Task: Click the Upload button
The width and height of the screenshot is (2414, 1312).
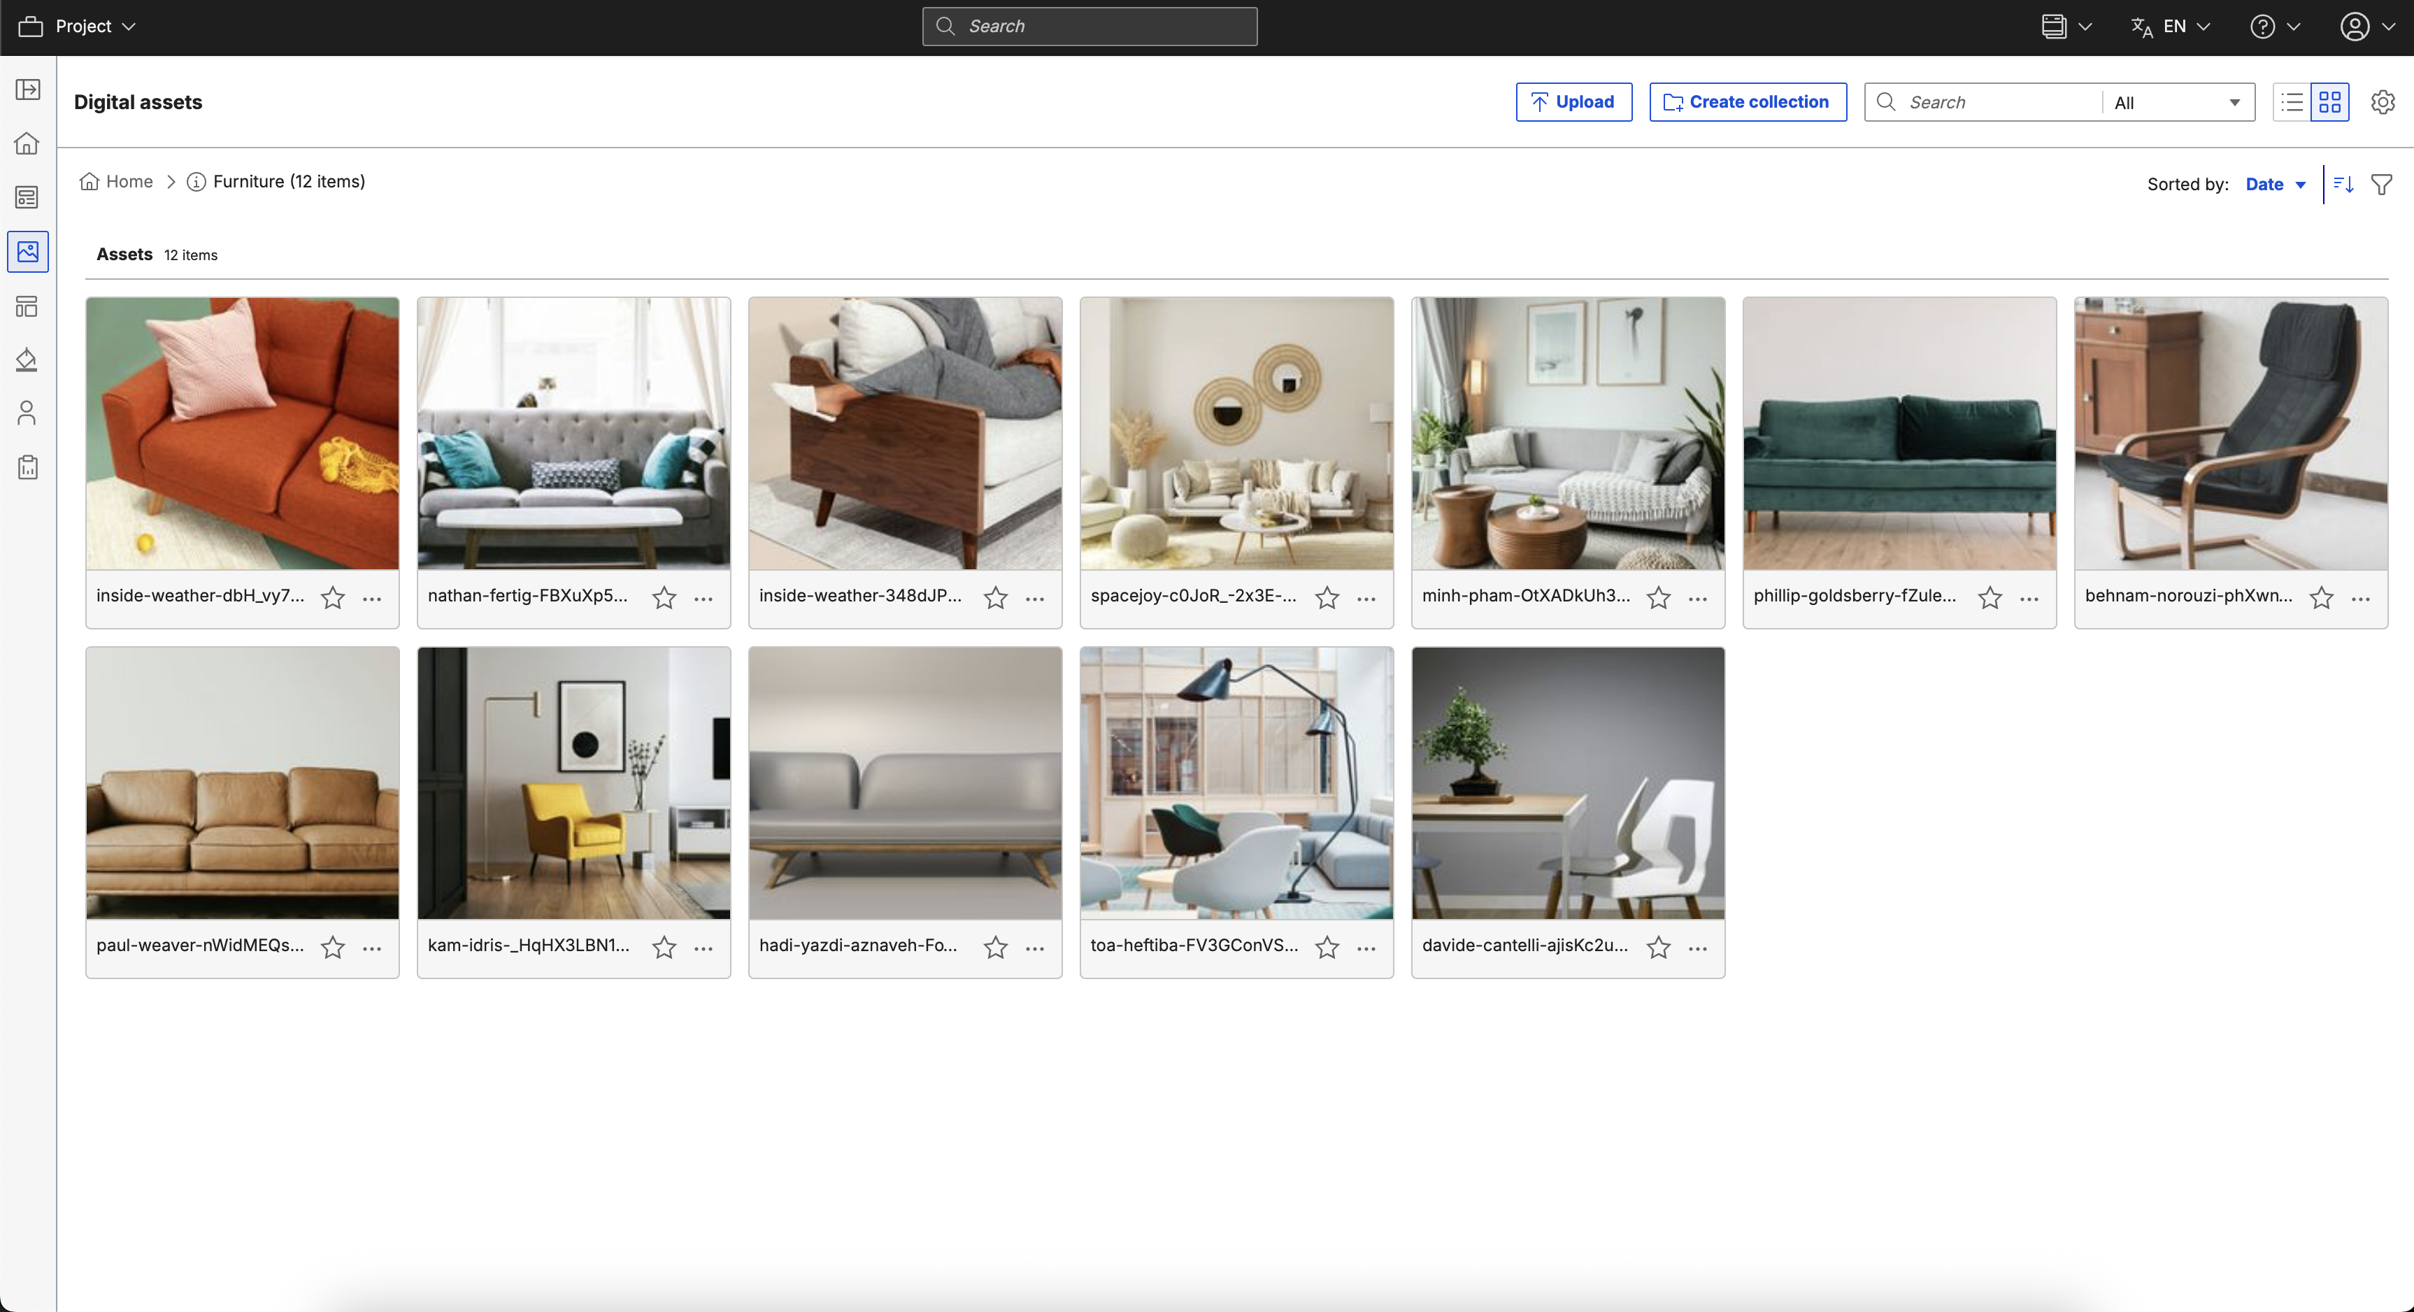Action: click(1573, 102)
